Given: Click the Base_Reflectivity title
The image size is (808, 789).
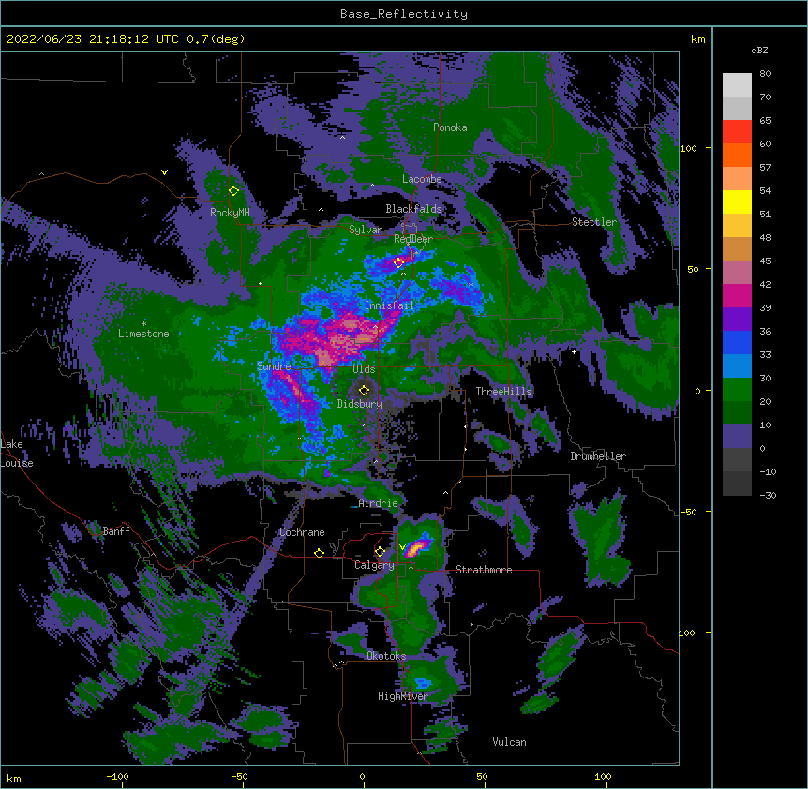Looking at the screenshot, I should (404, 14).
